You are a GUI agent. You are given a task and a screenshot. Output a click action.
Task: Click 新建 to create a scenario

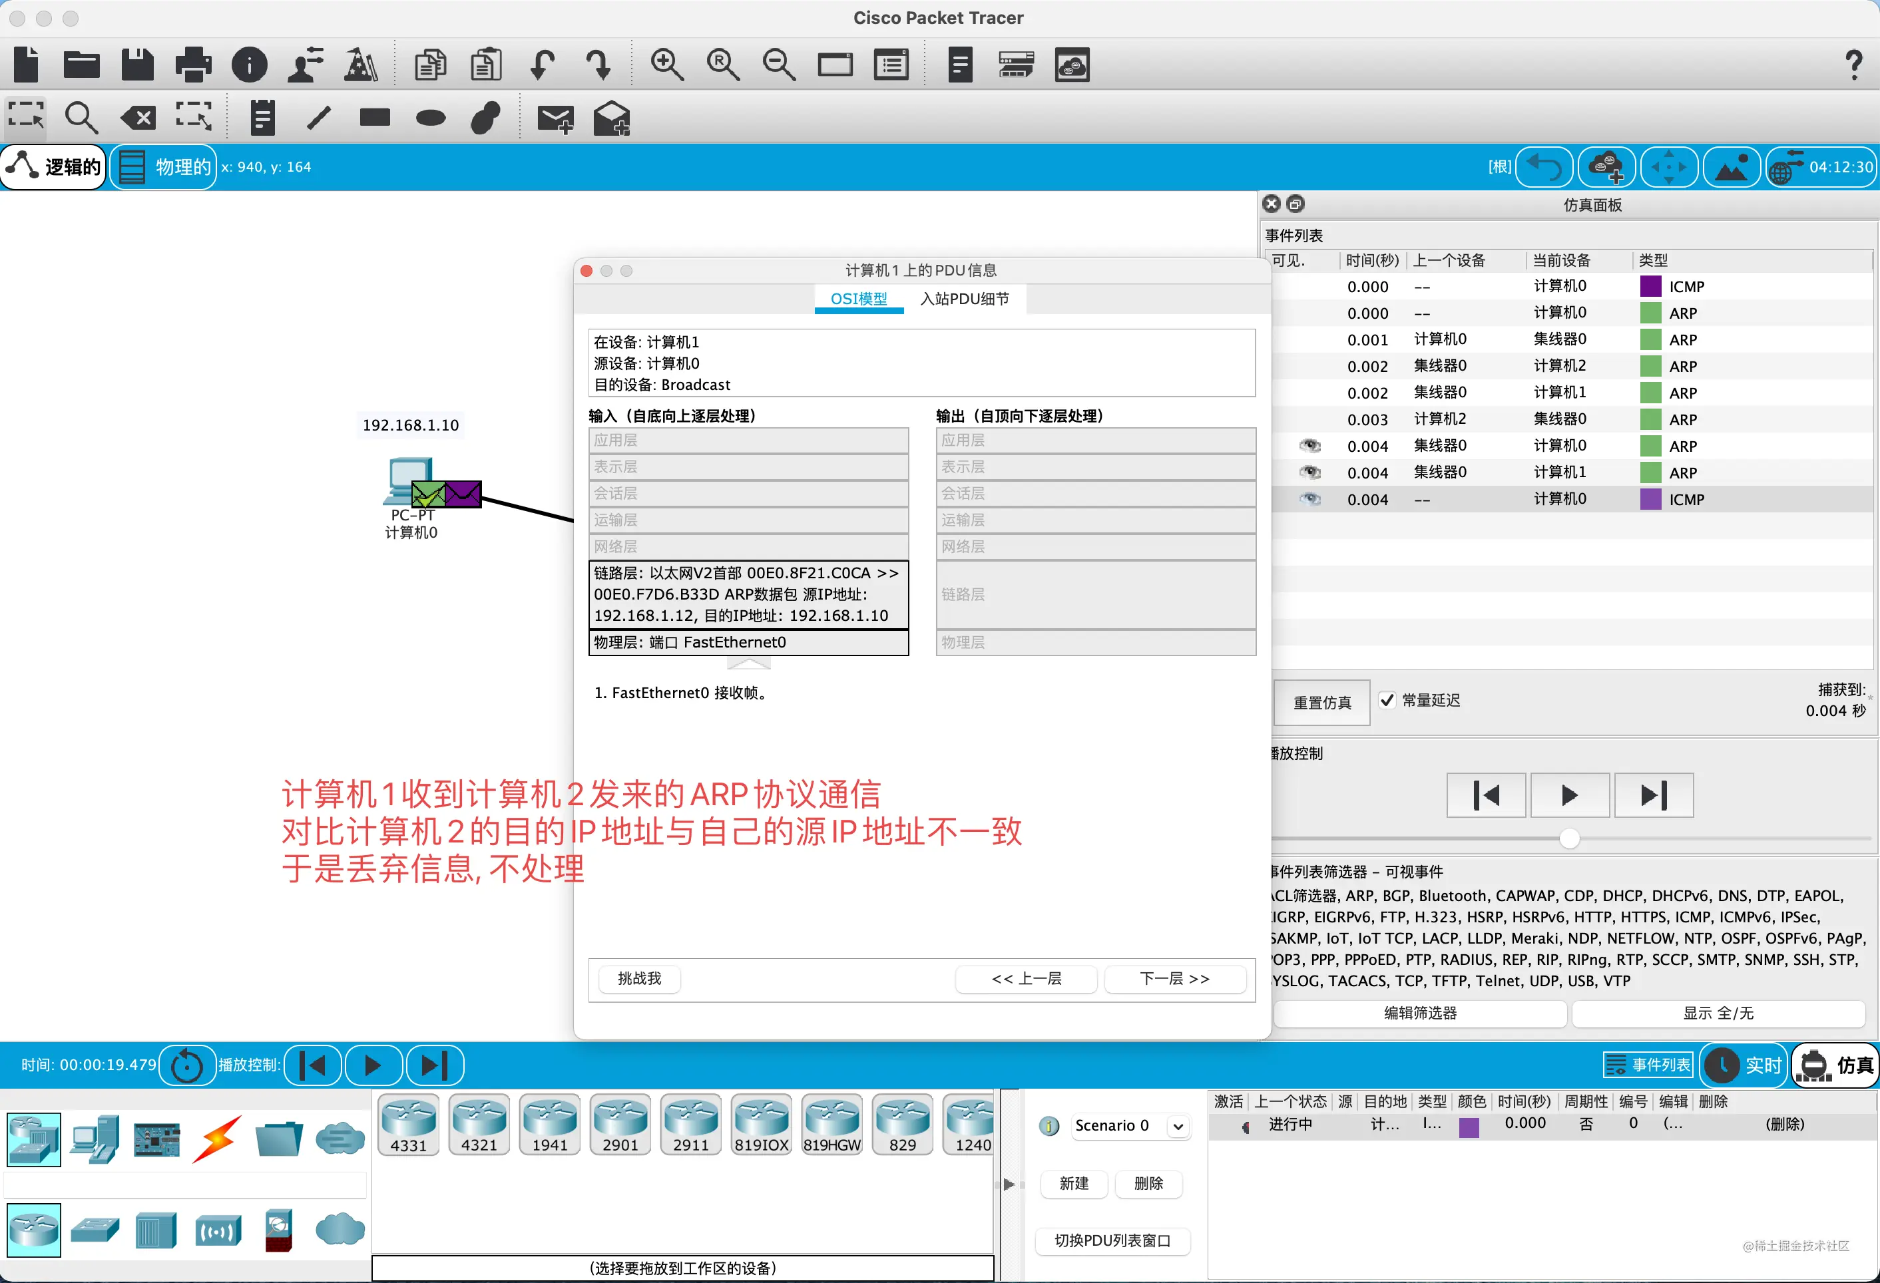pyautogui.click(x=1073, y=1184)
